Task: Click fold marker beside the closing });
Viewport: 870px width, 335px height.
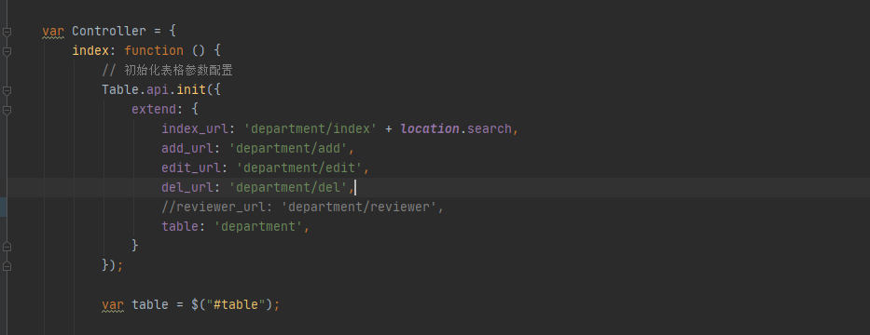Action: coord(7,266)
